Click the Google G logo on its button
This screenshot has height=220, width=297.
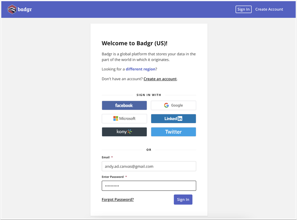pyautogui.click(x=166, y=105)
